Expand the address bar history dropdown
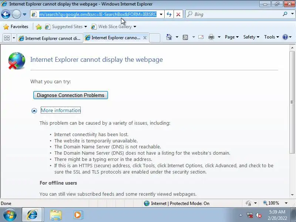Screen dimensions: 296x222 coord(161,14)
